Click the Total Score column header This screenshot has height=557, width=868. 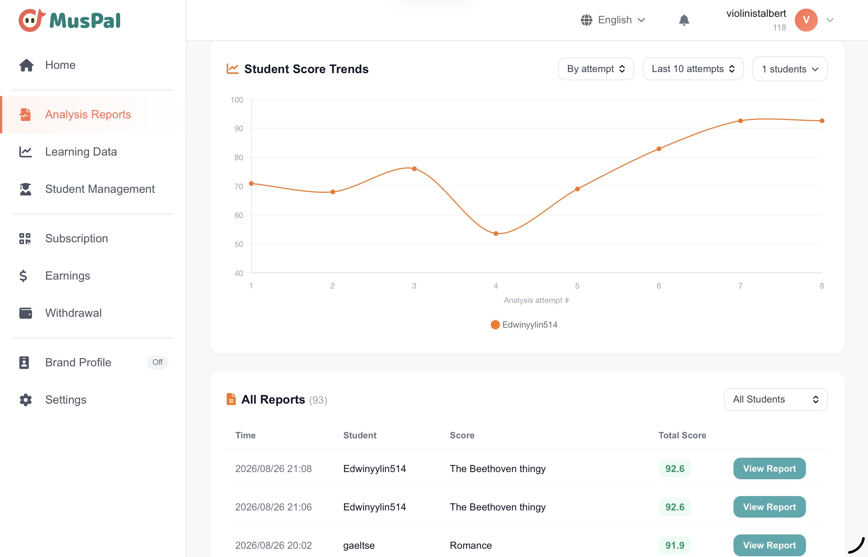[x=682, y=435]
